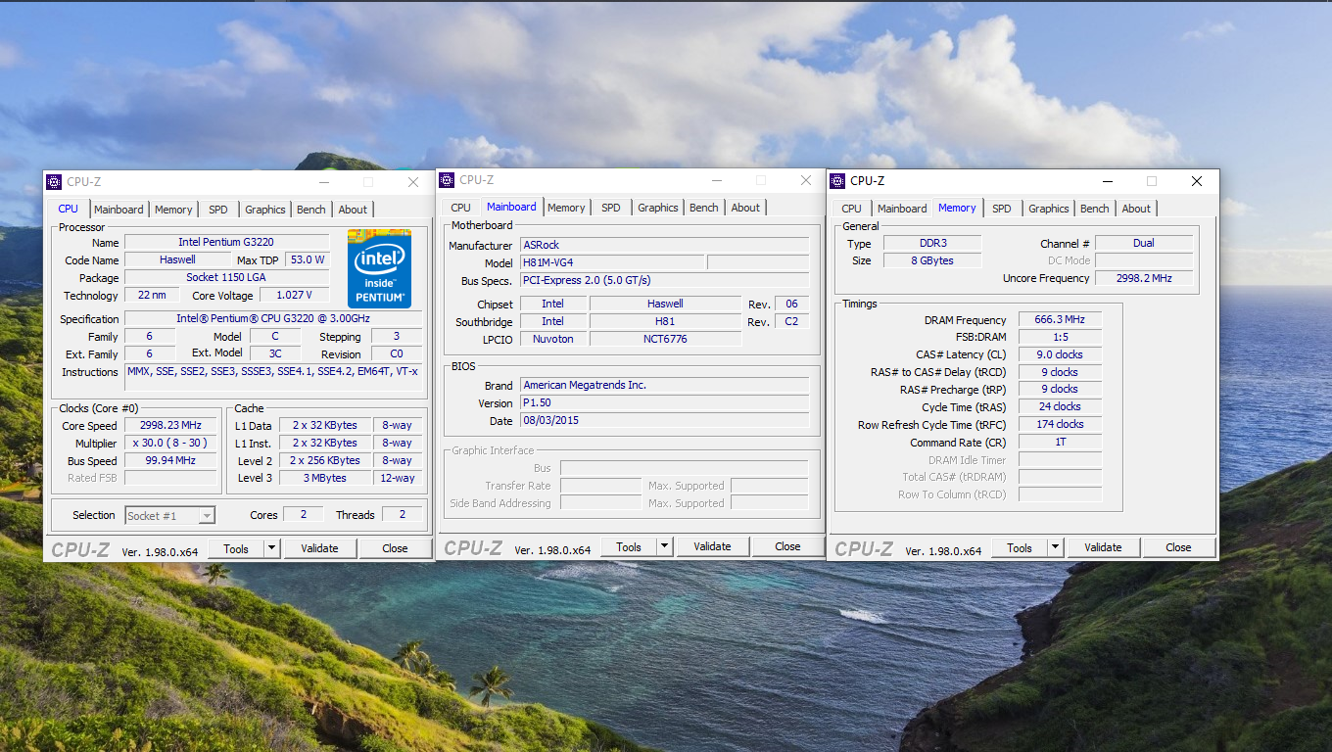Open Tools dropdown arrow in CPU window
The image size is (1332, 752).
point(271,548)
